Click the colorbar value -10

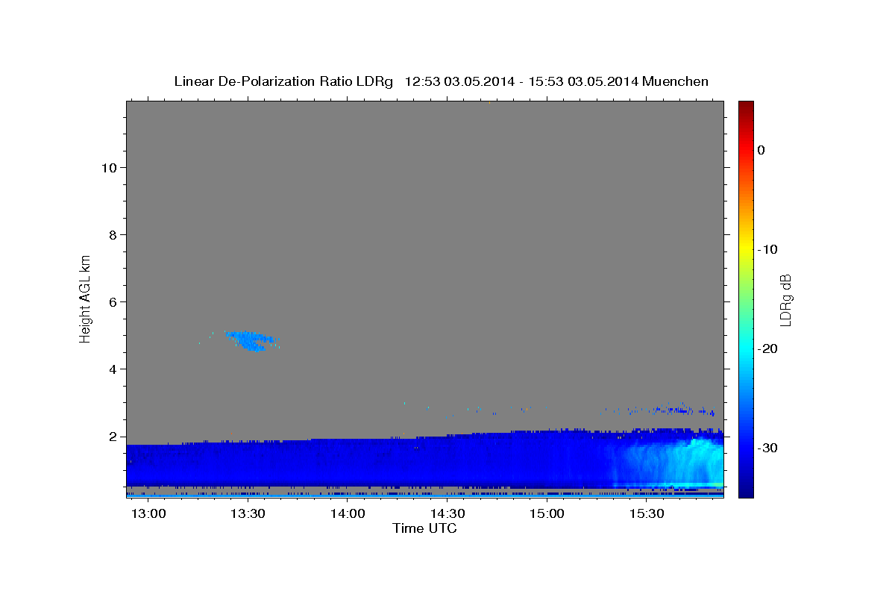pyautogui.click(x=768, y=249)
